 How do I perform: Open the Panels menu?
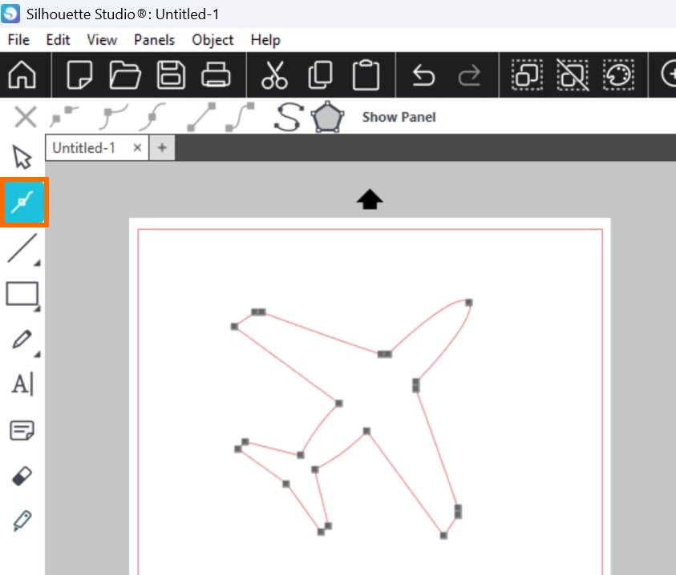(154, 39)
